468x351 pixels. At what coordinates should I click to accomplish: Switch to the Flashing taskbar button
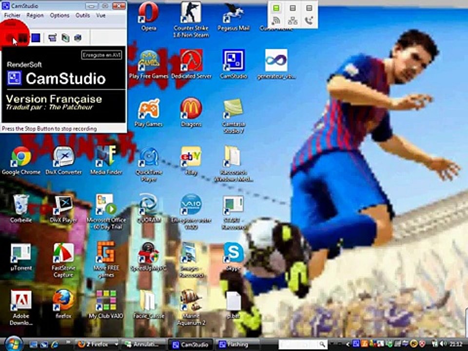(237, 345)
